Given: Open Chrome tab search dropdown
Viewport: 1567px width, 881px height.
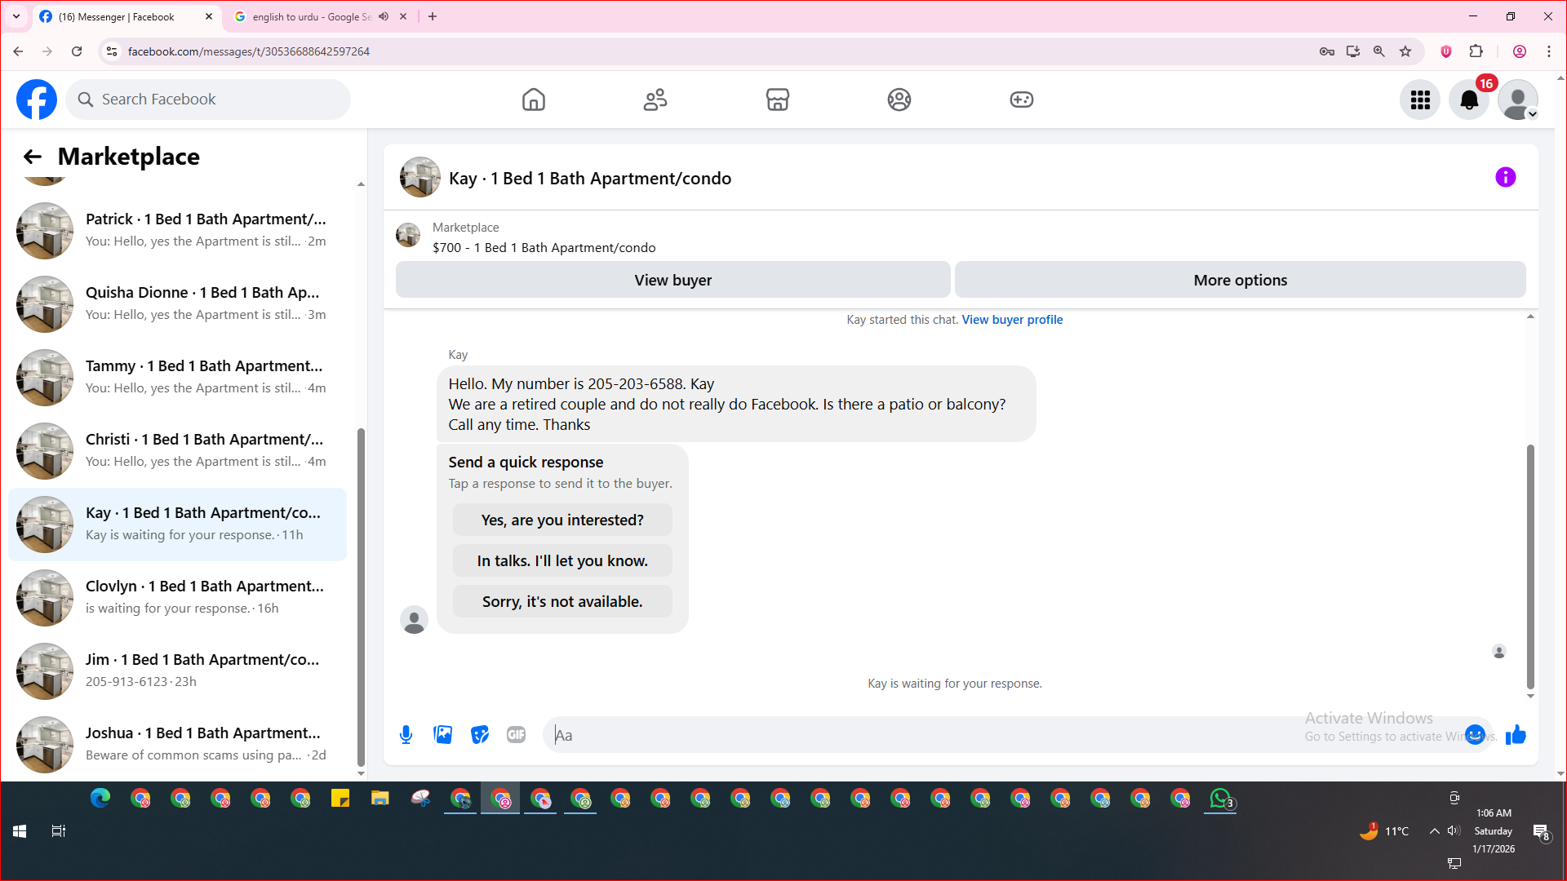Looking at the screenshot, I should point(16,16).
